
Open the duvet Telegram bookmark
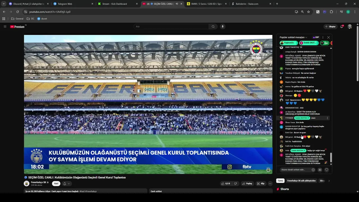pyautogui.click(x=42, y=19)
